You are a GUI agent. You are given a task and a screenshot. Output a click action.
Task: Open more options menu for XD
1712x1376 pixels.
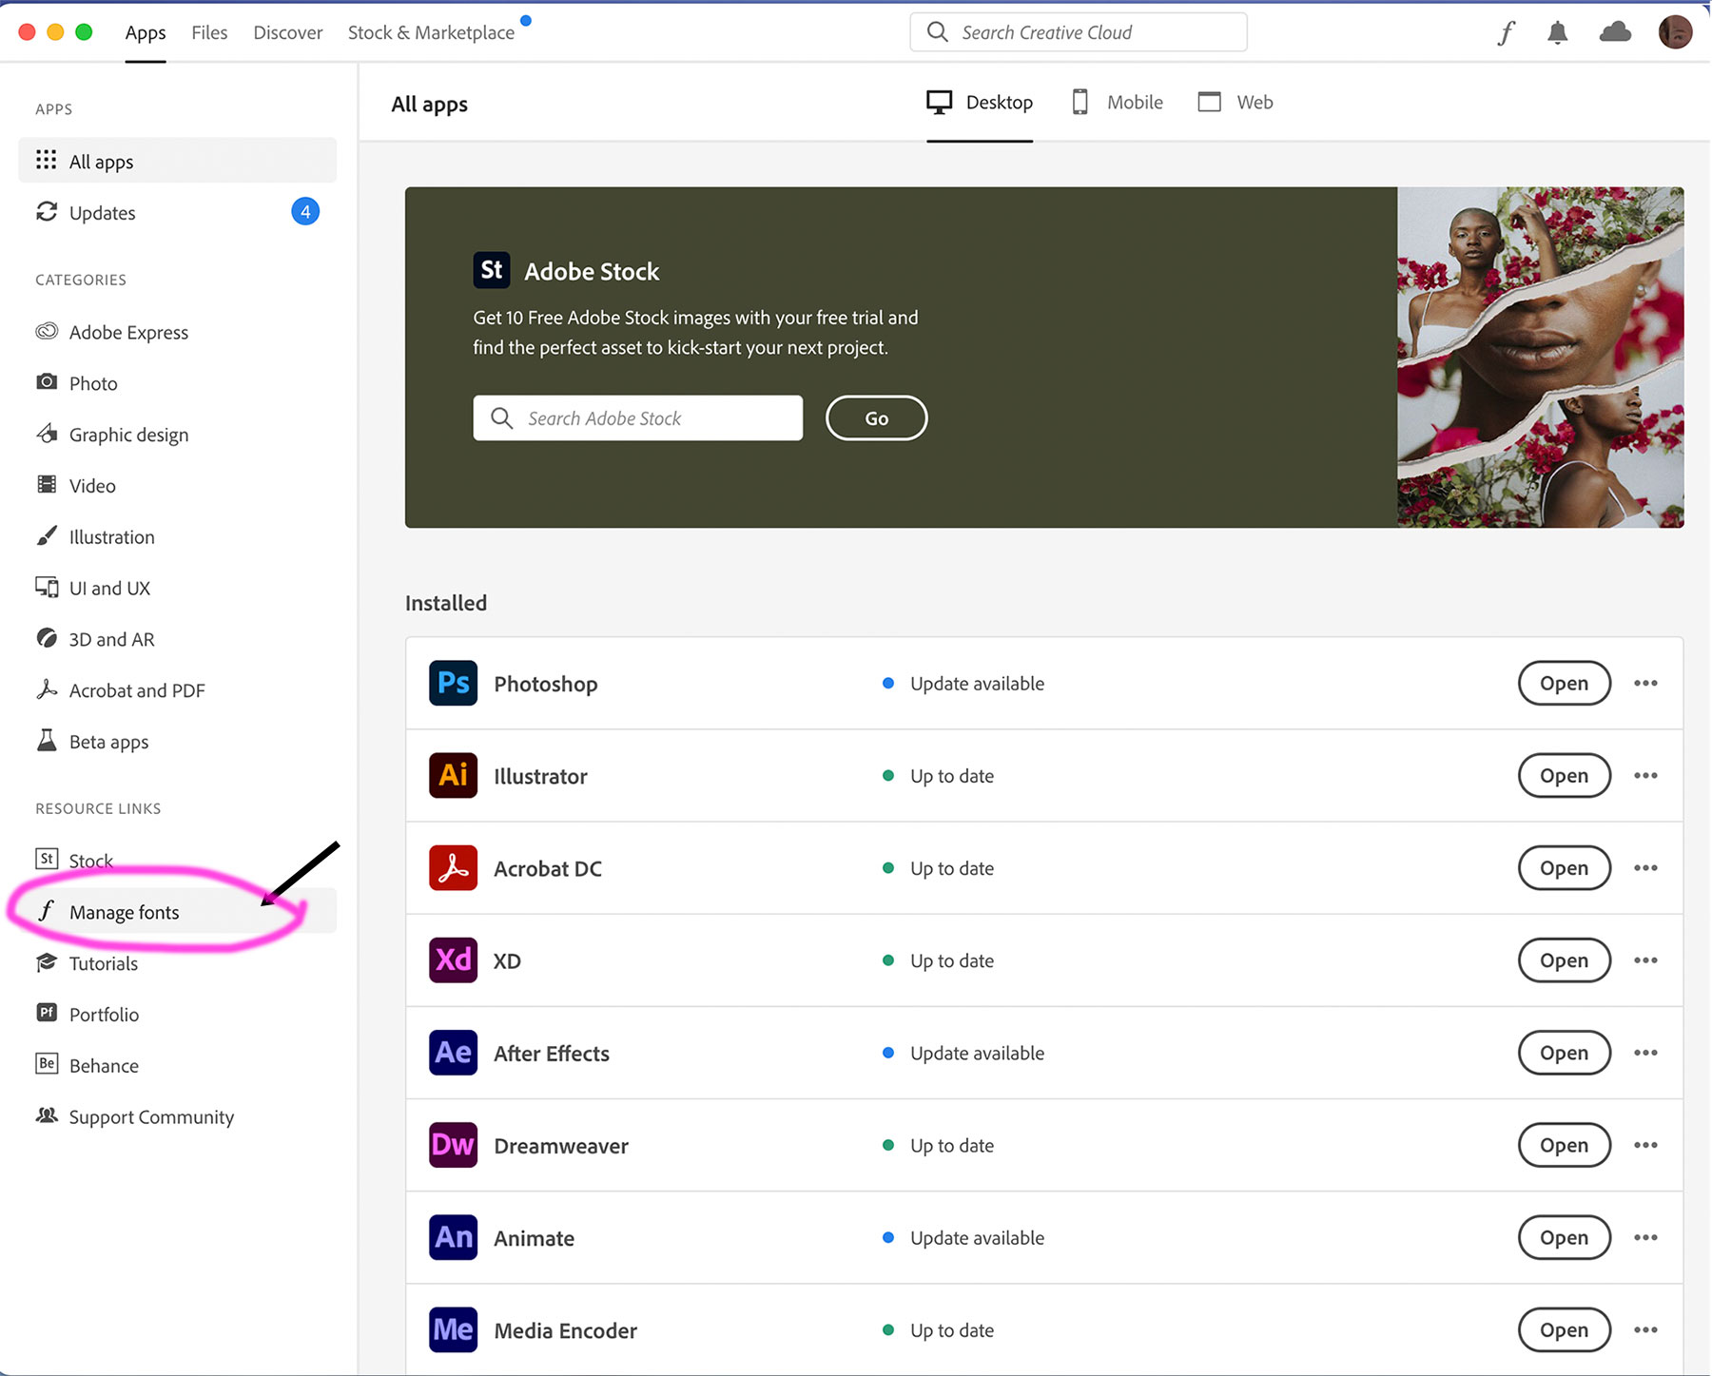point(1645,960)
